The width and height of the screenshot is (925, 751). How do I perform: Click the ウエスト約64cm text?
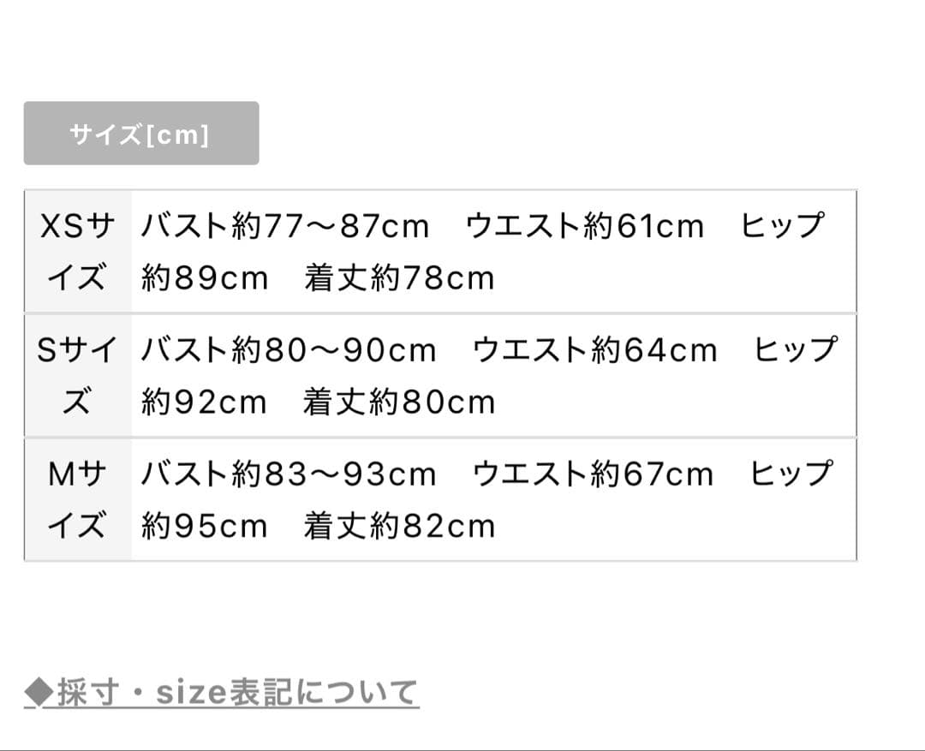click(x=595, y=350)
